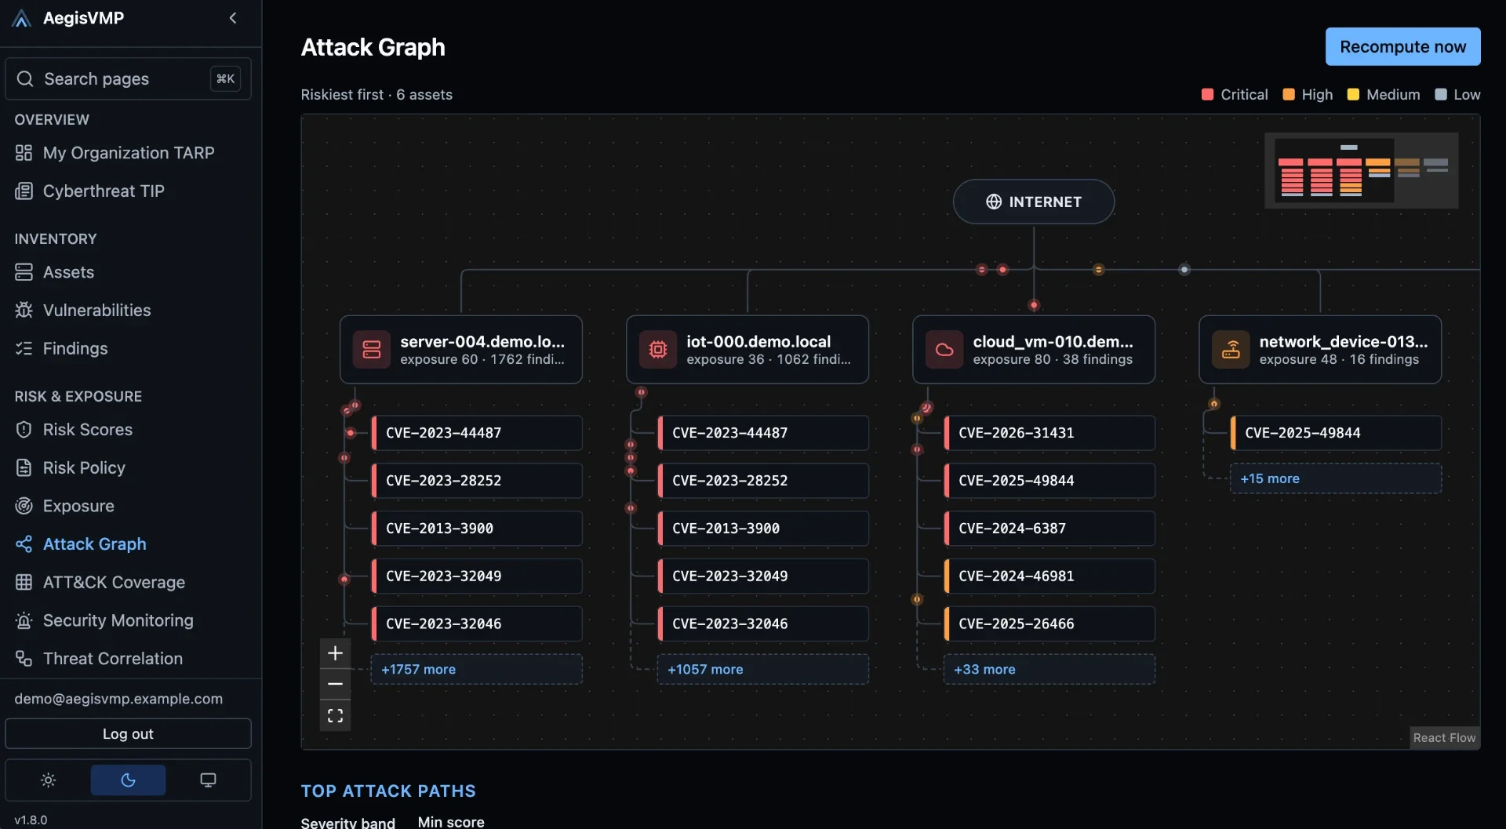Expand +1057 more findings for iot-000
This screenshot has width=1506, height=829.
(x=763, y=670)
